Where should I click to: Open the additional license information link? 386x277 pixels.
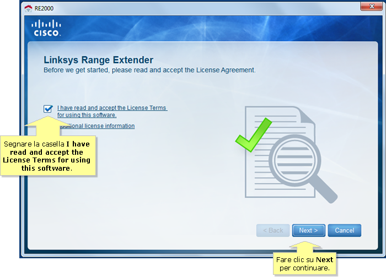click(x=98, y=126)
